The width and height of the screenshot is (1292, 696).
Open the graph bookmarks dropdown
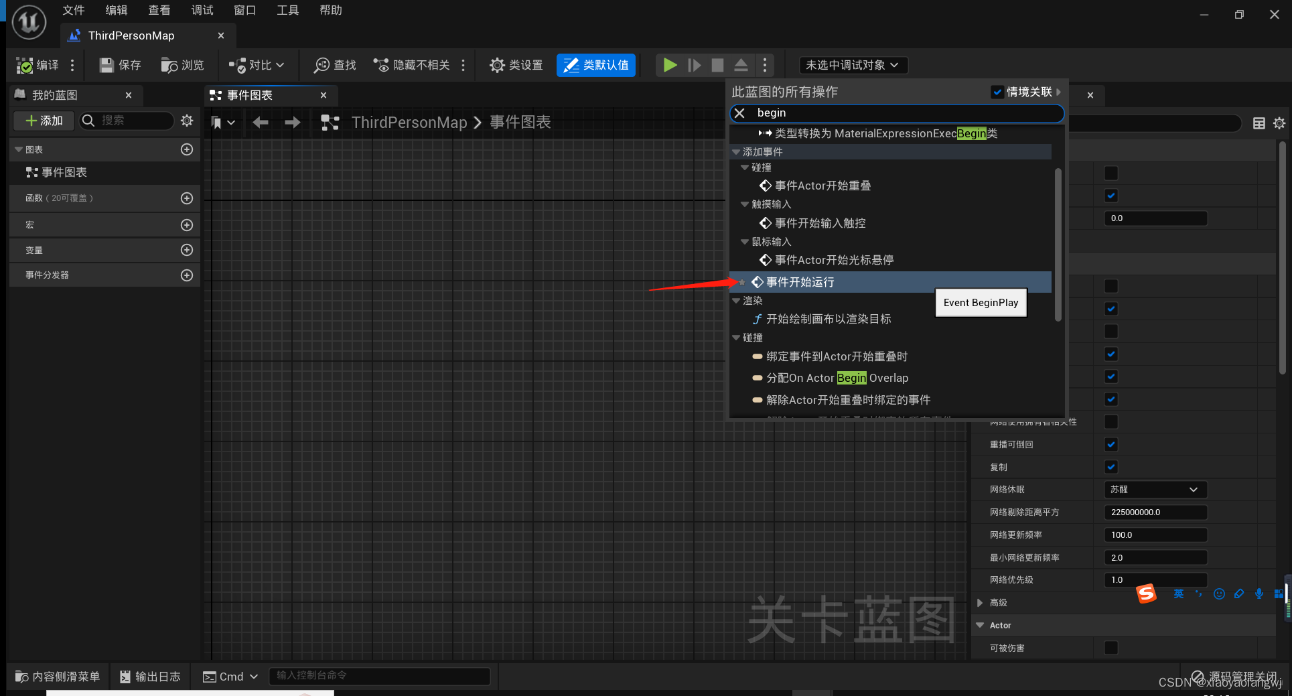click(x=223, y=122)
